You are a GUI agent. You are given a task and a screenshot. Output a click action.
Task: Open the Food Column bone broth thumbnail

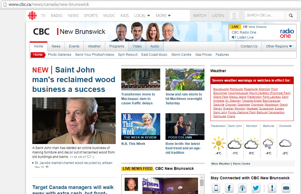(x=185, y=126)
